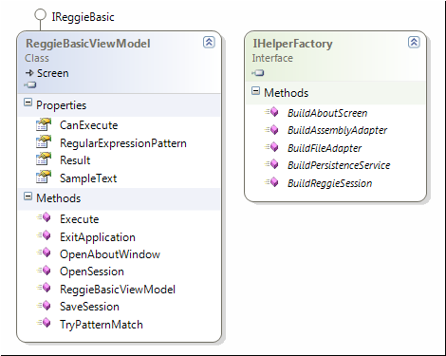This screenshot has width=446, height=356.
Task: Click the ExitApplication method icon
Action: [44, 235]
